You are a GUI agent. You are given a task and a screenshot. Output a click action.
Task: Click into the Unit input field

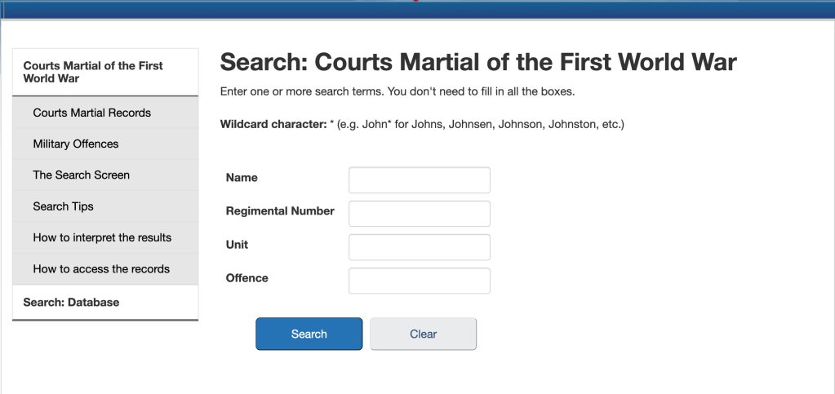(419, 247)
